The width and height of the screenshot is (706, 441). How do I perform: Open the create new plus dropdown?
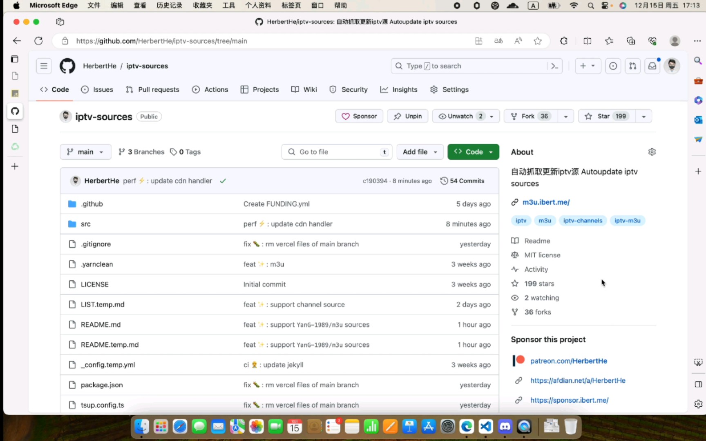tap(588, 66)
